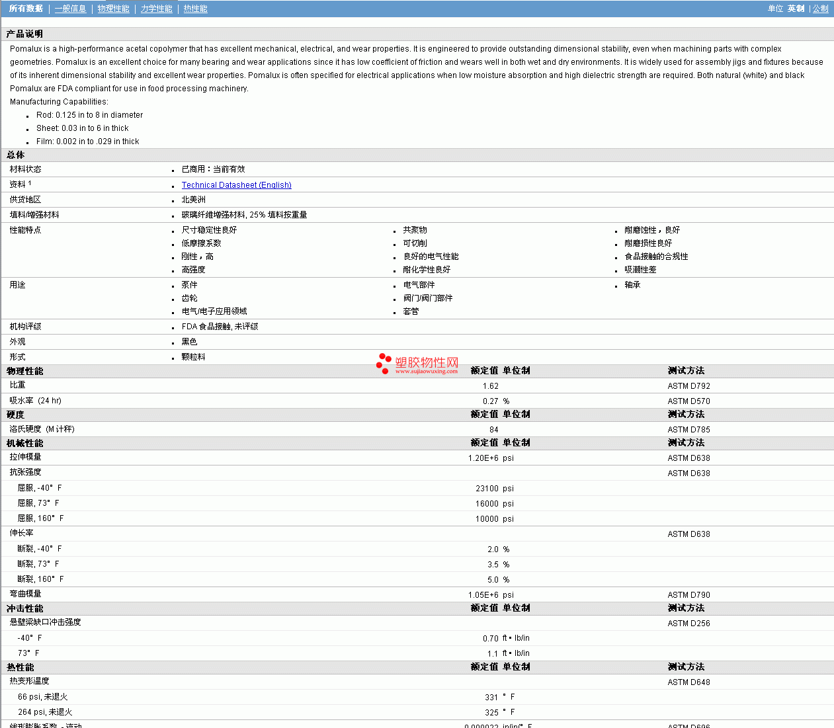Image resolution: width=834 pixels, height=728 pixels.
Task: Select the 高强度 feature item
Action: point(194,270)
